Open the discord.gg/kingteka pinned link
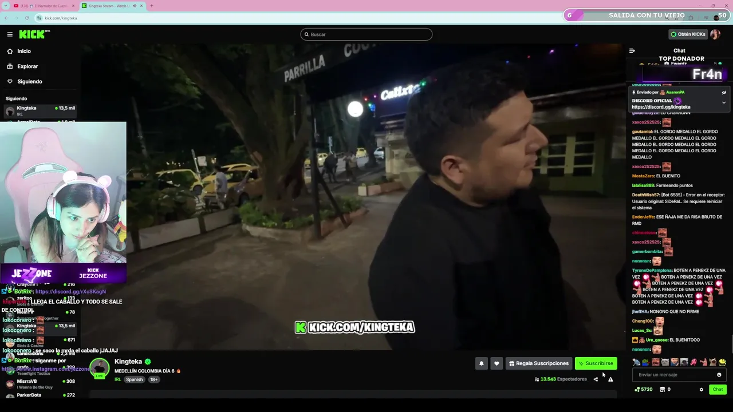Image resolution: width=733 pixels, height=412 pixels. tap(661, 107)
